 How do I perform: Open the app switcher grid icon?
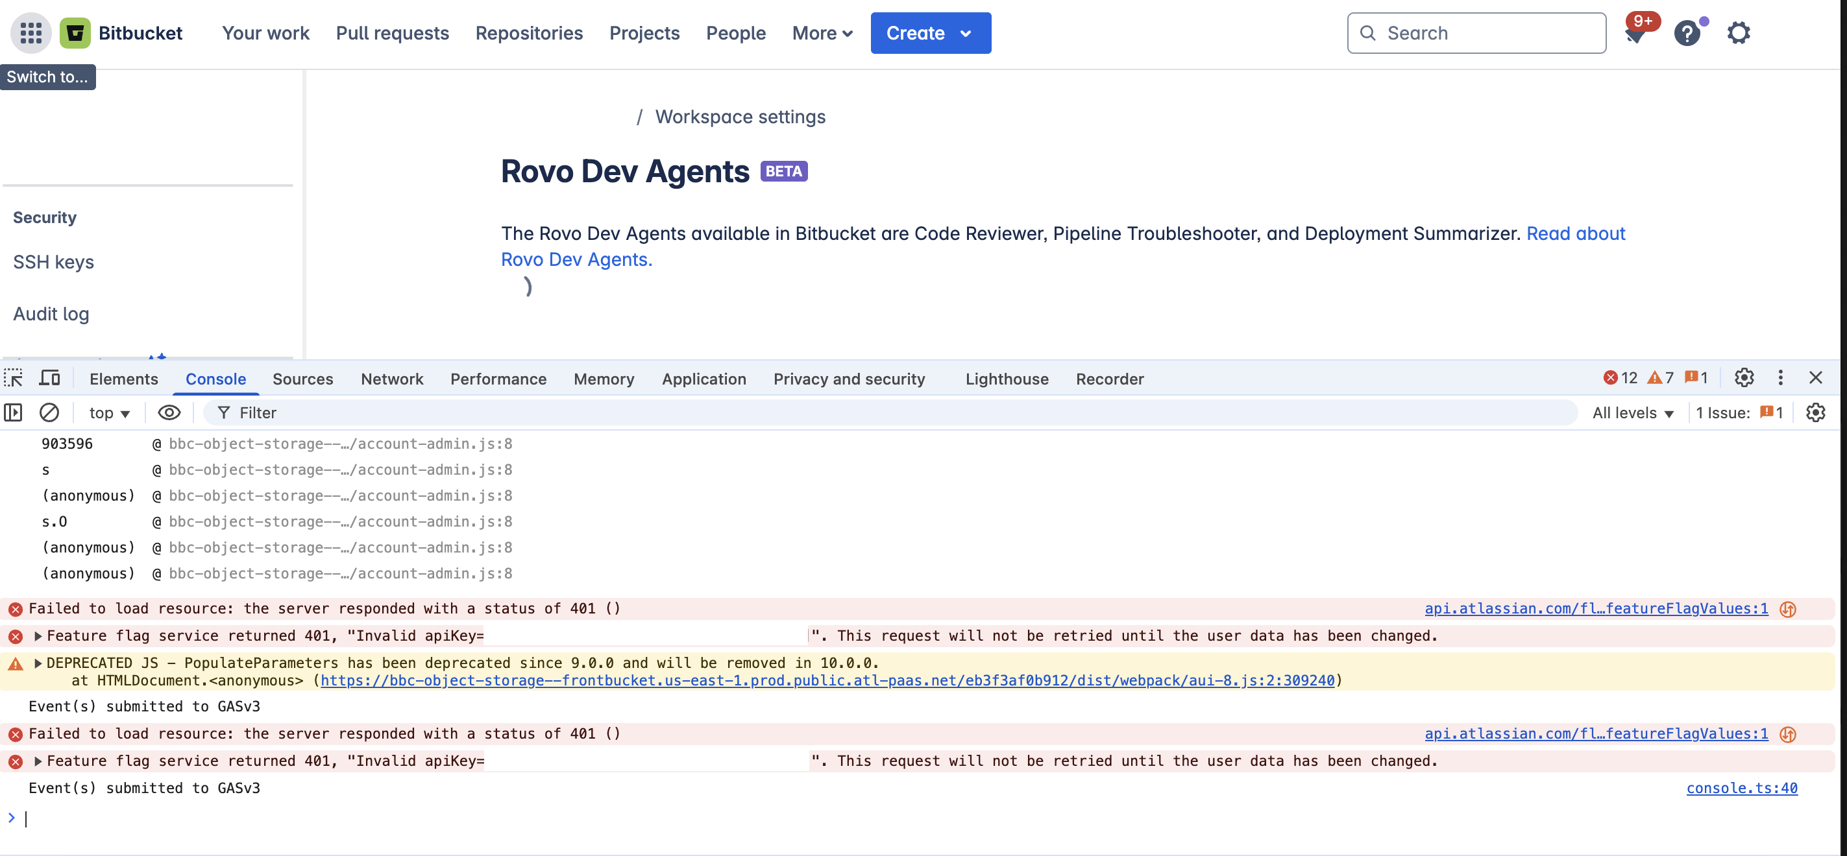click(31, 33)
